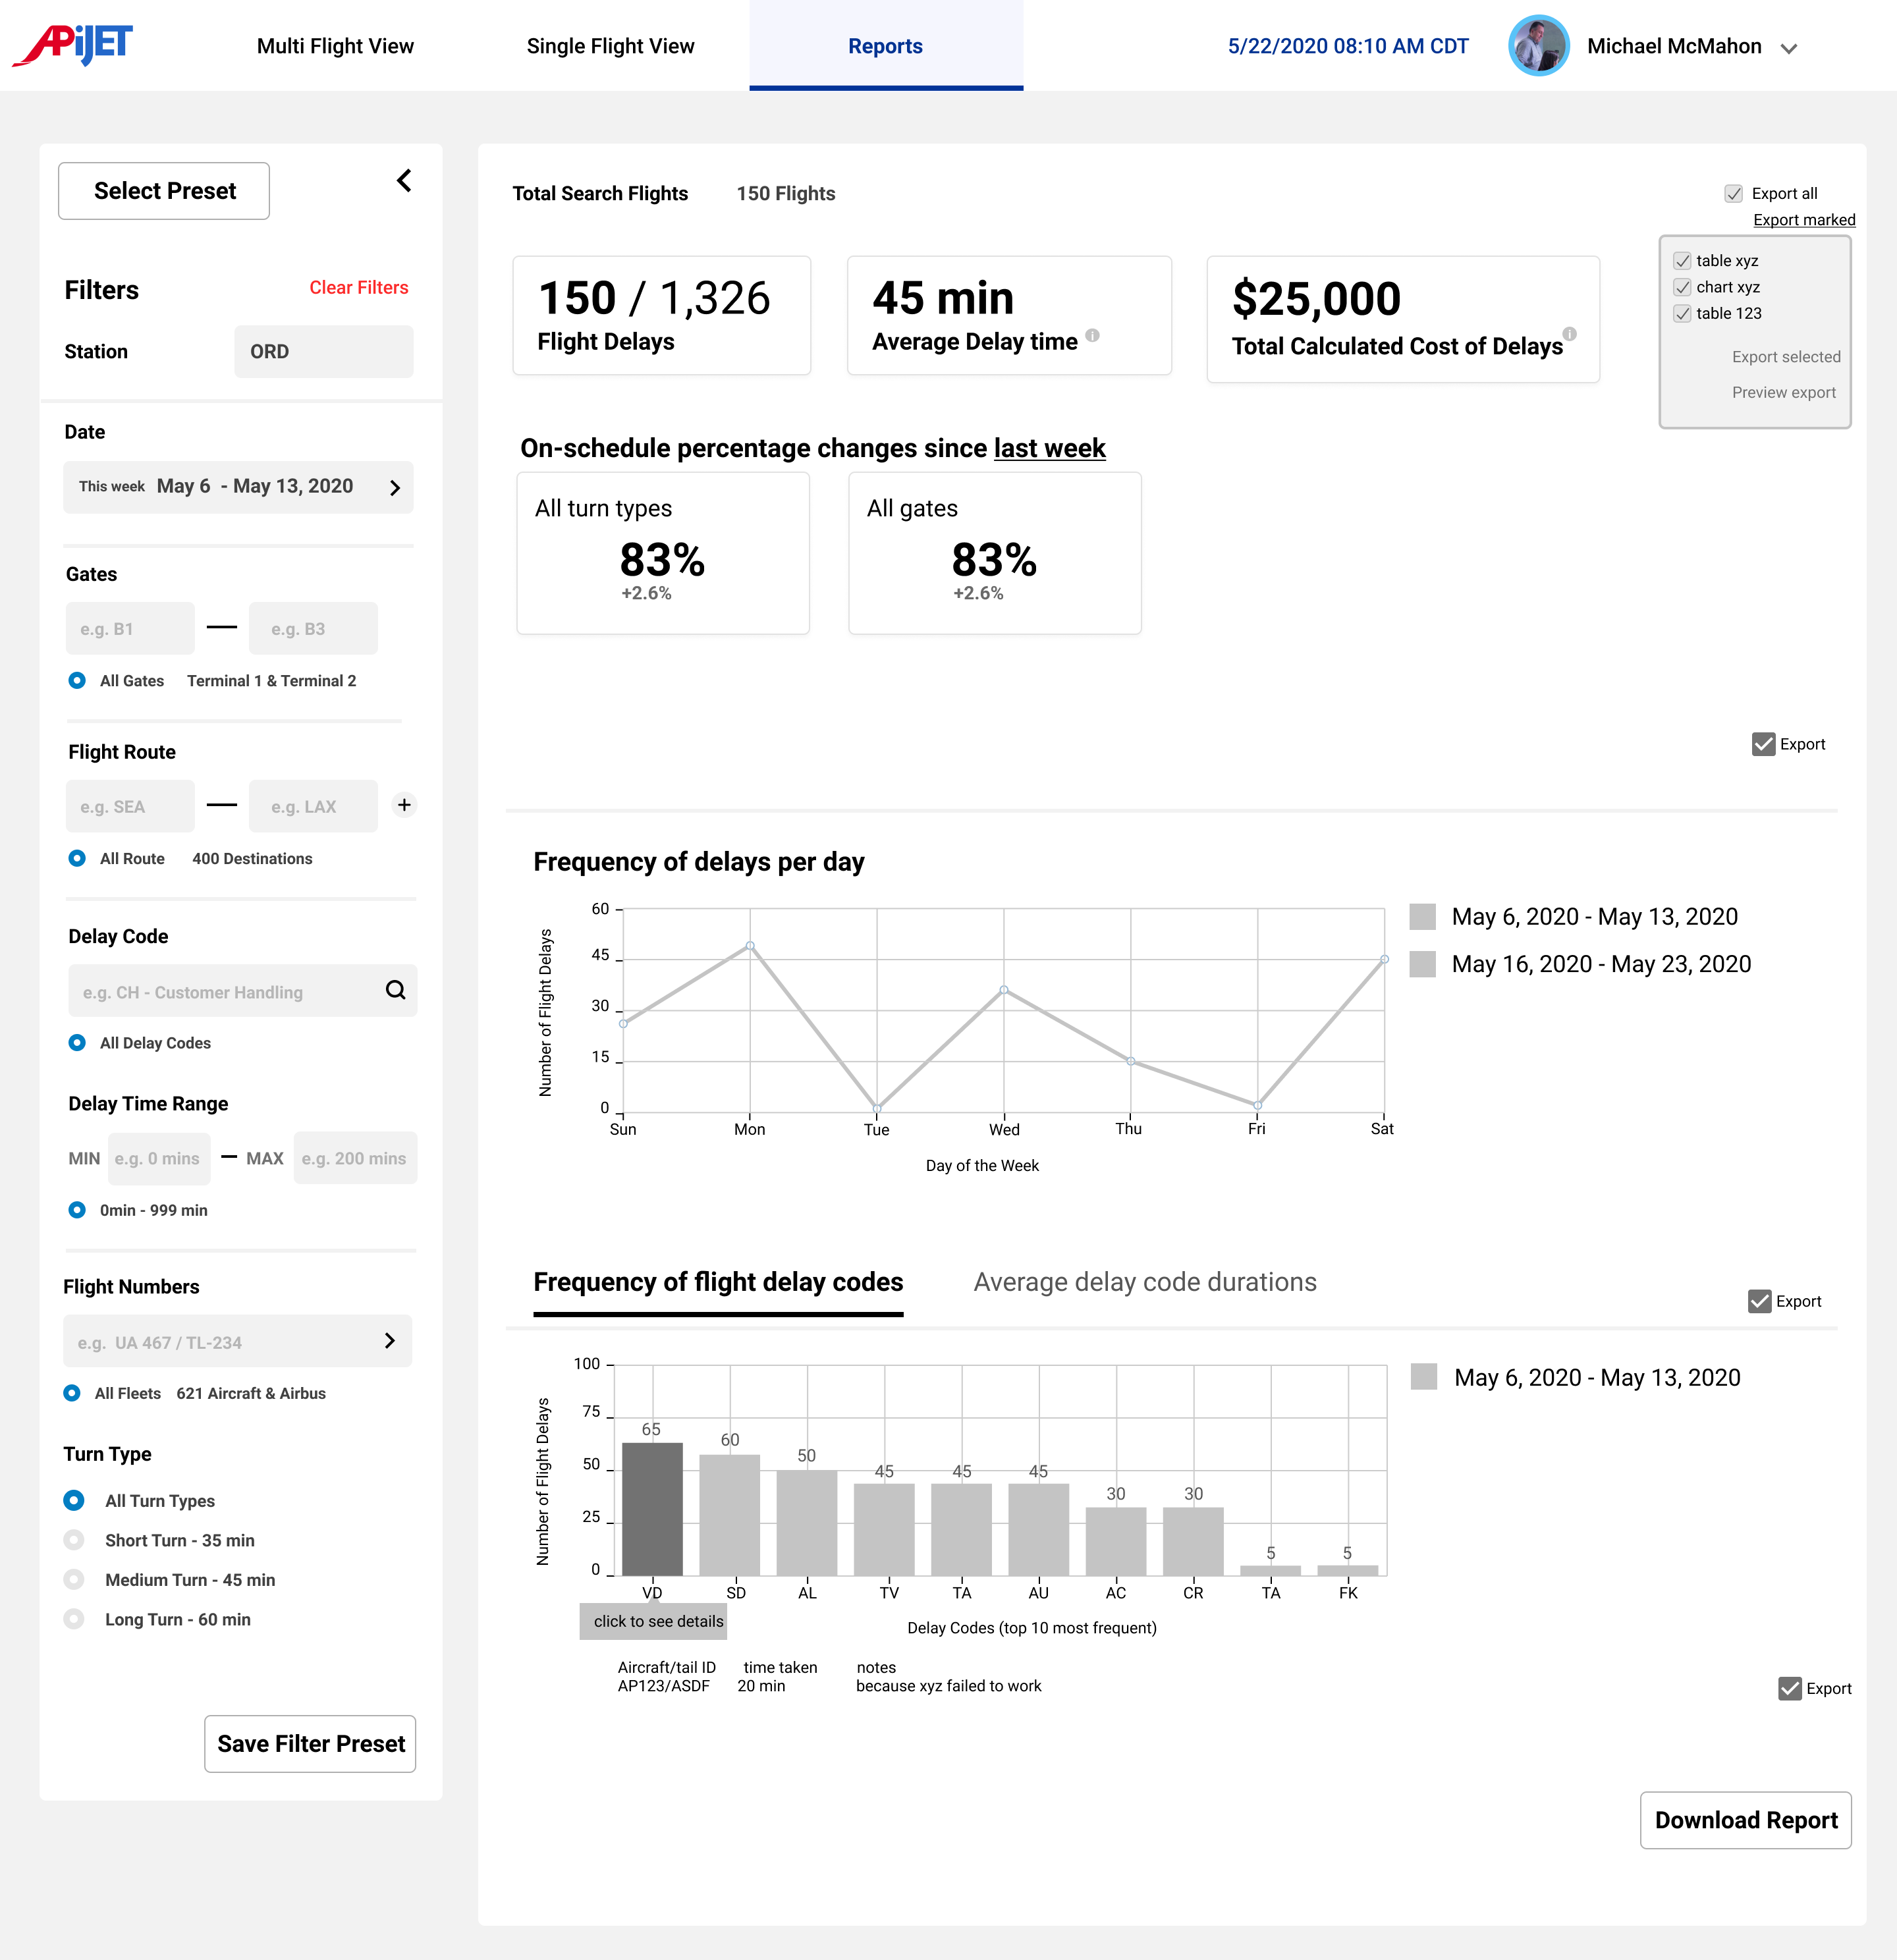Select Short Turn - 35 min radio
This screenshot has width=1897, height=1960.
(74, 1540)
